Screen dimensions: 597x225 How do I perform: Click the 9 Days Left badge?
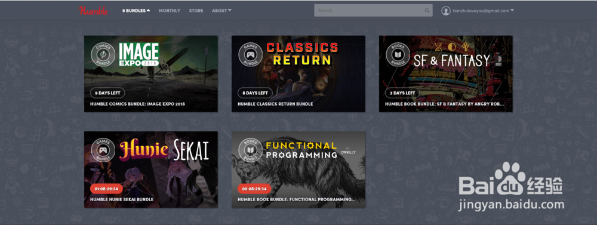click(107, 93)
